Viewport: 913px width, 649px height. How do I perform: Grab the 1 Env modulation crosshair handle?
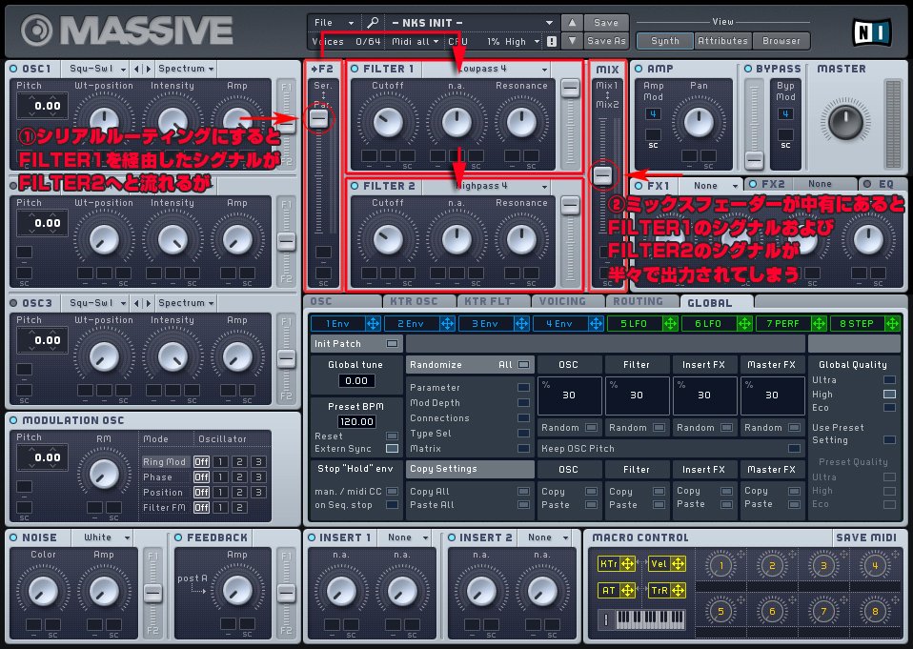pyautogui.click(x=373, y=324)
